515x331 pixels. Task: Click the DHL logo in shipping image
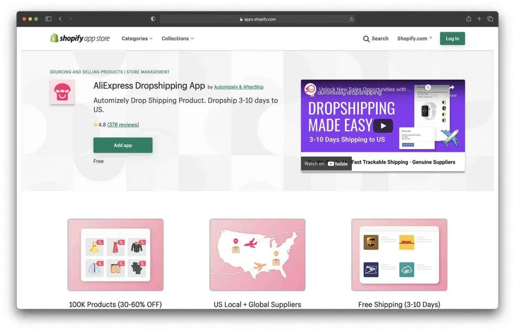[406, 242]
